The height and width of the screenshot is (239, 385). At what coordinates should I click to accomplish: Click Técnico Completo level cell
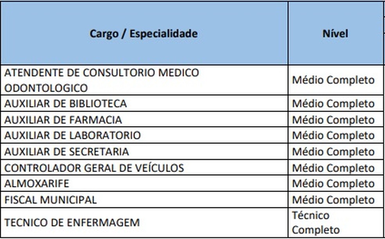point(316,223)
